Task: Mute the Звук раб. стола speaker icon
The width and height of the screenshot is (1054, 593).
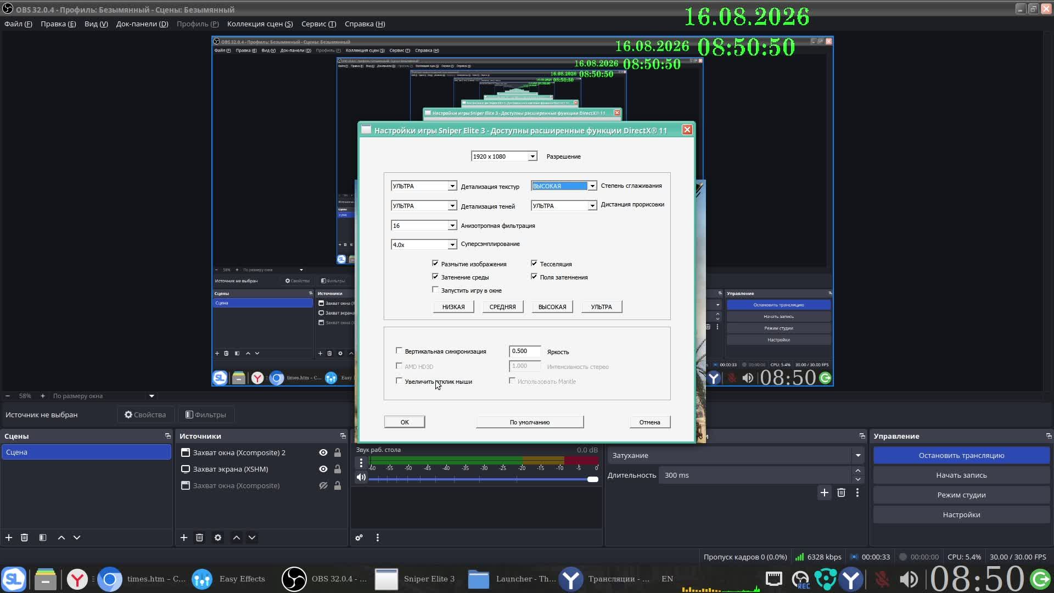Action: (x=361, y=477)
